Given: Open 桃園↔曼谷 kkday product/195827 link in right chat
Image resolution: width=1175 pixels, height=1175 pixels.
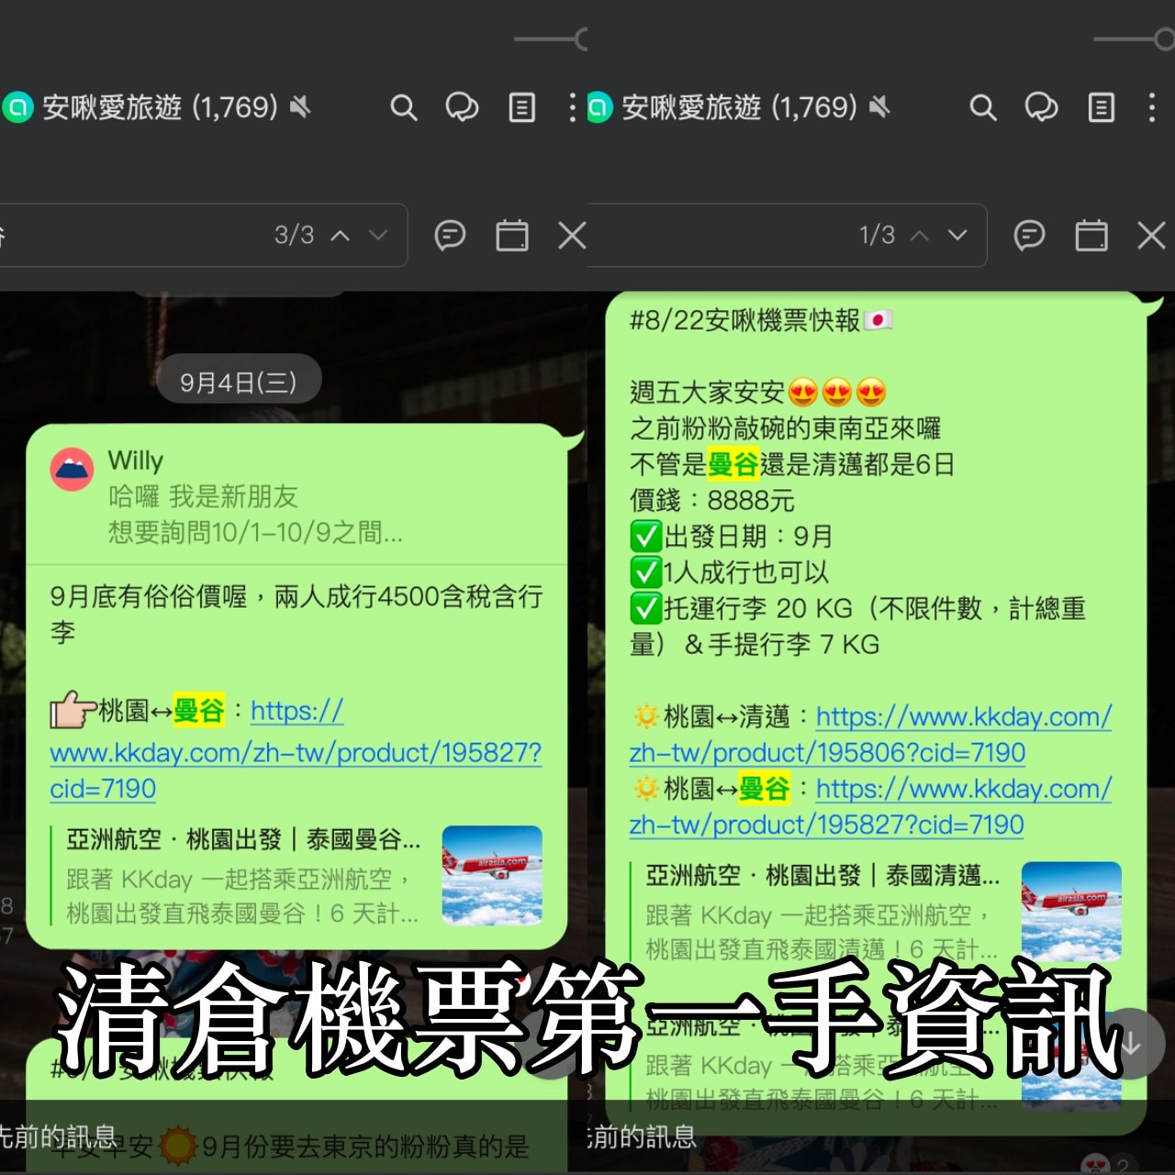Looking at the screenshot, I should coord(870,807).
